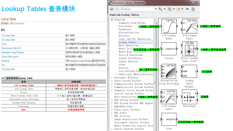Open the 1-D Lookup Table doc link
This screenshot has height=131, width=233.
tap(8, 36)
